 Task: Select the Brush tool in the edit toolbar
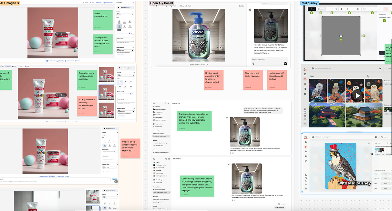[x=7, y=66]
